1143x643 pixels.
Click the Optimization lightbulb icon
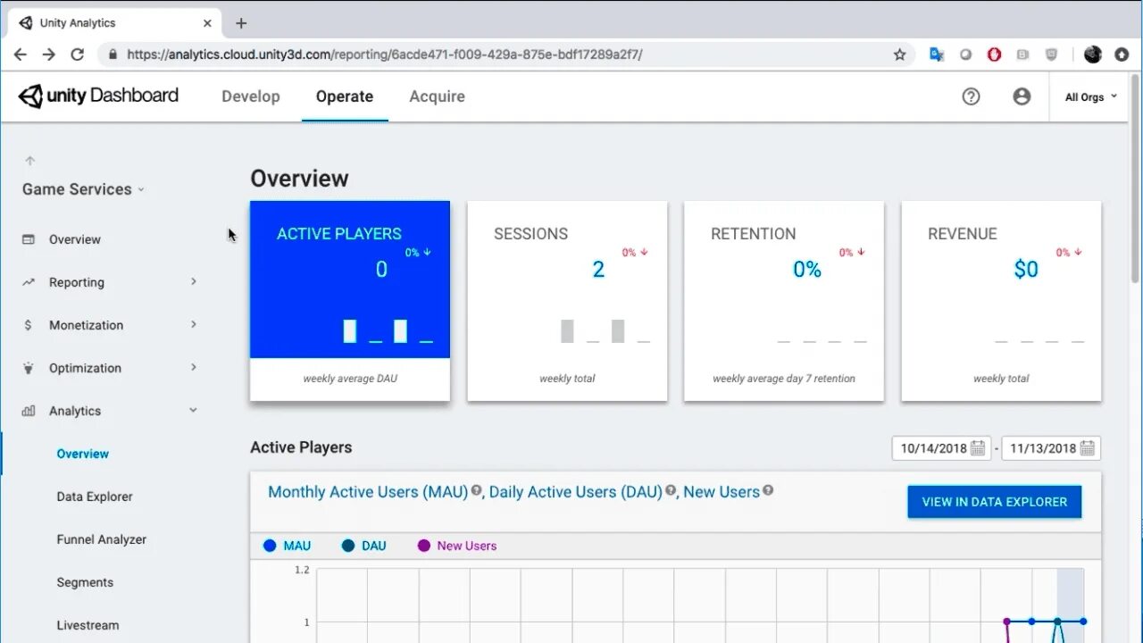click(29, 368)
